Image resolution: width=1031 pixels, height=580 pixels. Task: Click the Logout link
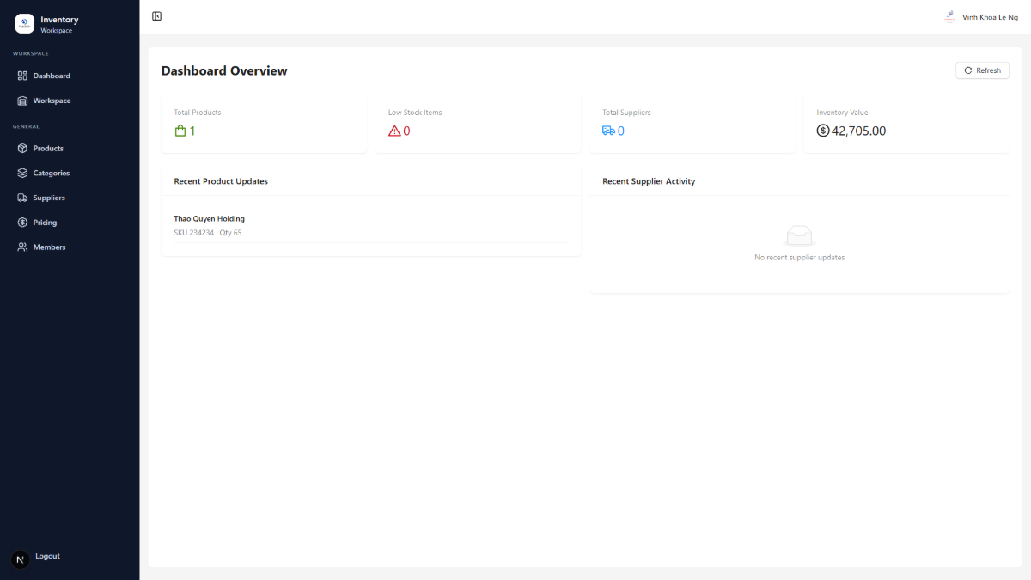(x=47, y=556)
